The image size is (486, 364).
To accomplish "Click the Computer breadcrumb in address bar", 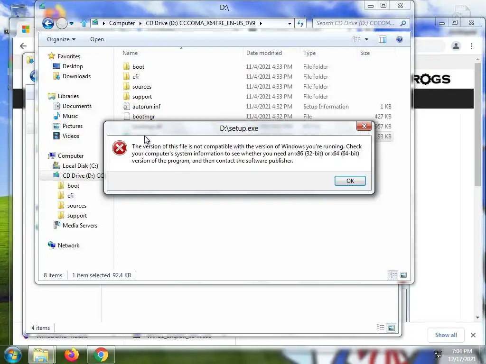I will 122,23.
